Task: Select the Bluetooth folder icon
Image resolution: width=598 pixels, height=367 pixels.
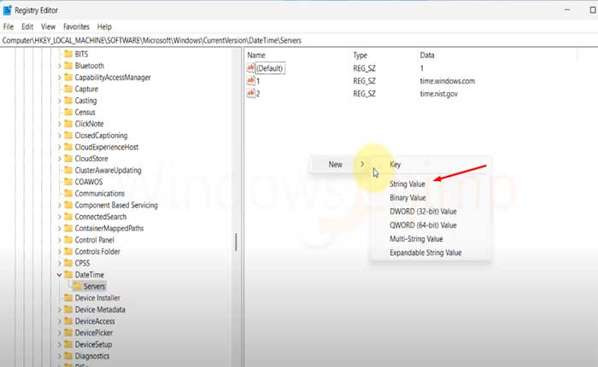Action: pos(68,66)
